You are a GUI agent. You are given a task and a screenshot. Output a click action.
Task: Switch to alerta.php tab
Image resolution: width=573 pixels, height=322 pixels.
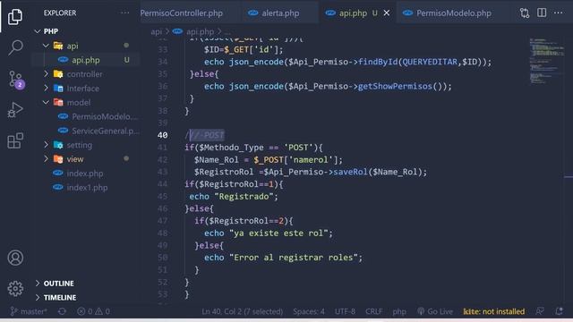pyautogui.click(x=280, y=13)
